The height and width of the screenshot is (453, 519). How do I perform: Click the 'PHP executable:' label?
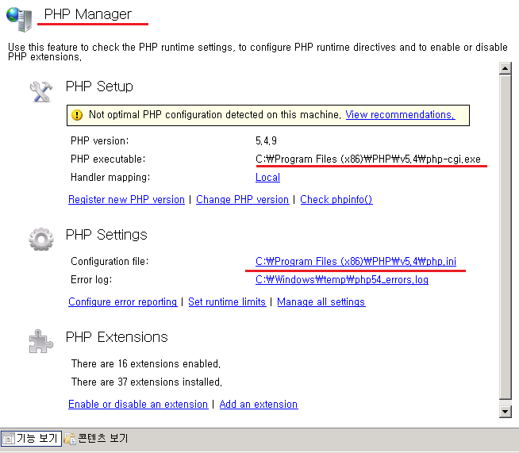click(108, 159)
